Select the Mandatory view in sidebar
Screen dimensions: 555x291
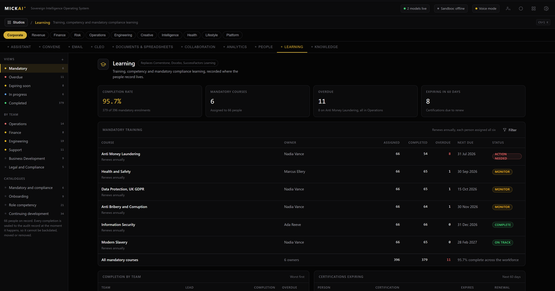tap(34, 68)
